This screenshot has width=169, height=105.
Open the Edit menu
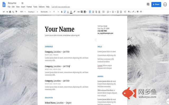[13, 7]
